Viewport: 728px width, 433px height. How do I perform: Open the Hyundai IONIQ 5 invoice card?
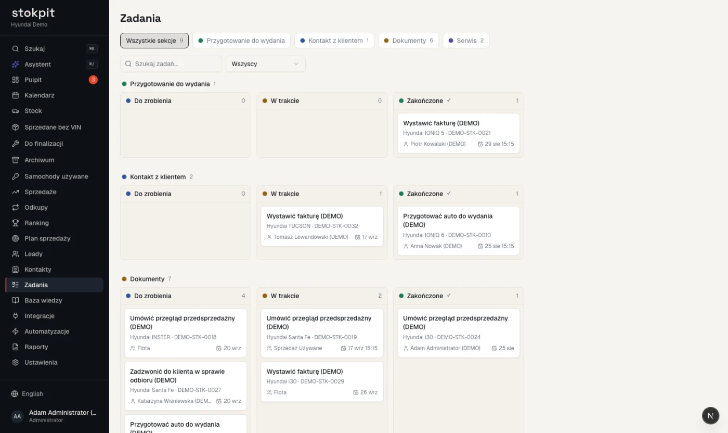459,133
